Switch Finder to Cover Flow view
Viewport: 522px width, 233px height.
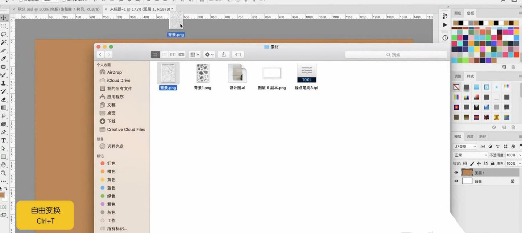181,55
